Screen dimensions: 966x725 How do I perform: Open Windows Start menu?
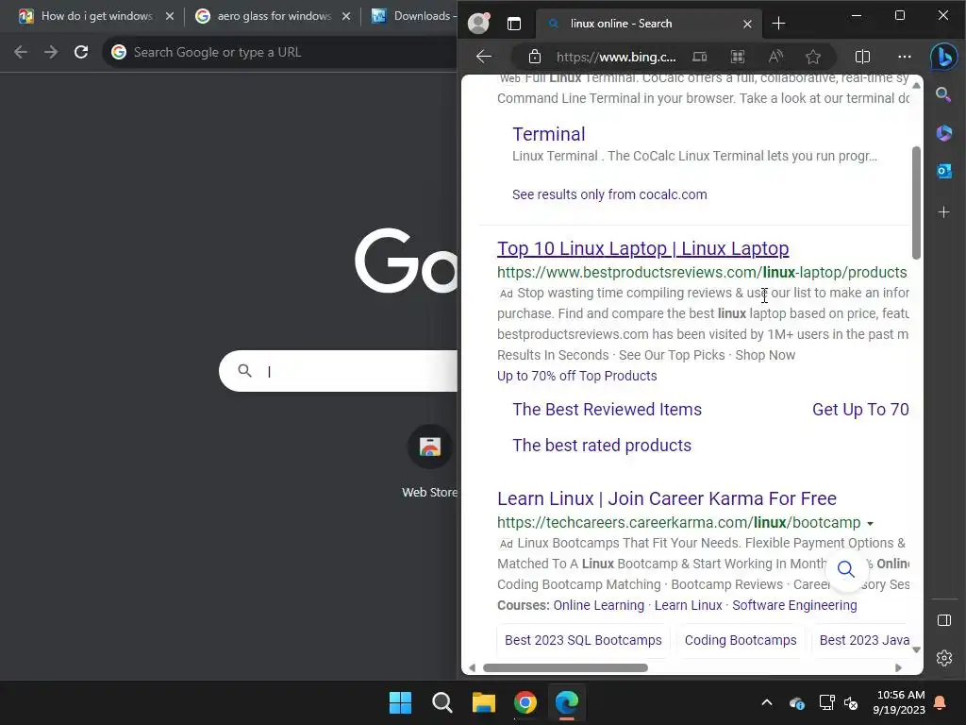click(x=400, y=702)
